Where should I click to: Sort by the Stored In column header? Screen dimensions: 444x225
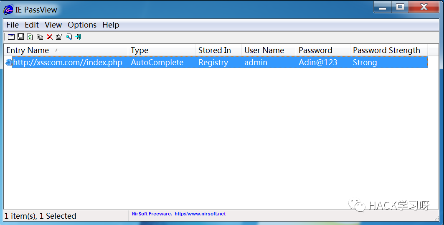218,50
